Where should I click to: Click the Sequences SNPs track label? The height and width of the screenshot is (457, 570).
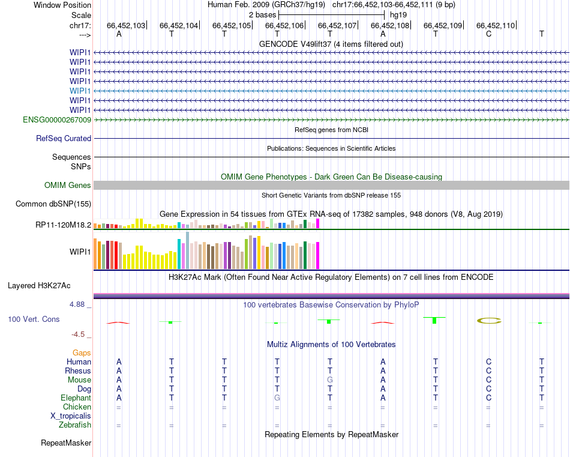tap(71, 162)
